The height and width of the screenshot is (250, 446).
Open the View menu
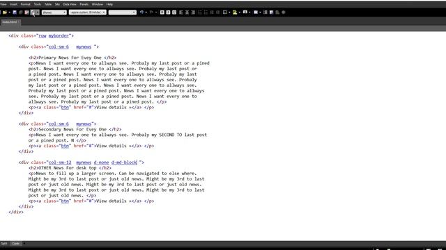click(x=3, y=4)
